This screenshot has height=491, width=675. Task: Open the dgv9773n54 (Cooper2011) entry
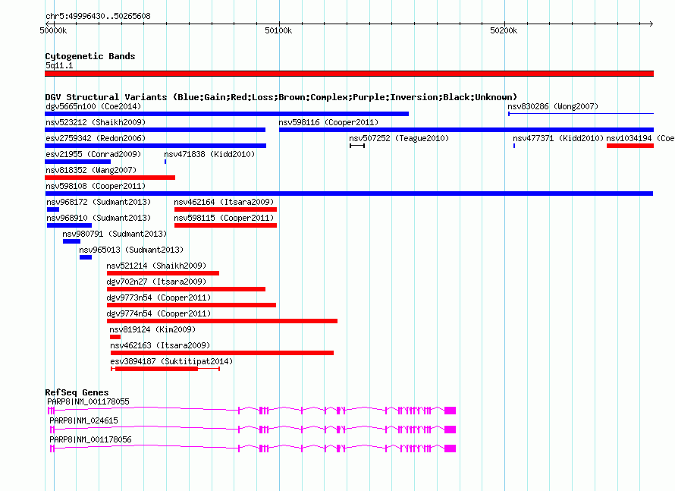(x=159, y=297)
